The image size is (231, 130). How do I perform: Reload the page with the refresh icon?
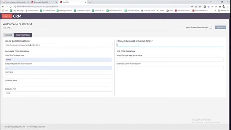[10, 6]
